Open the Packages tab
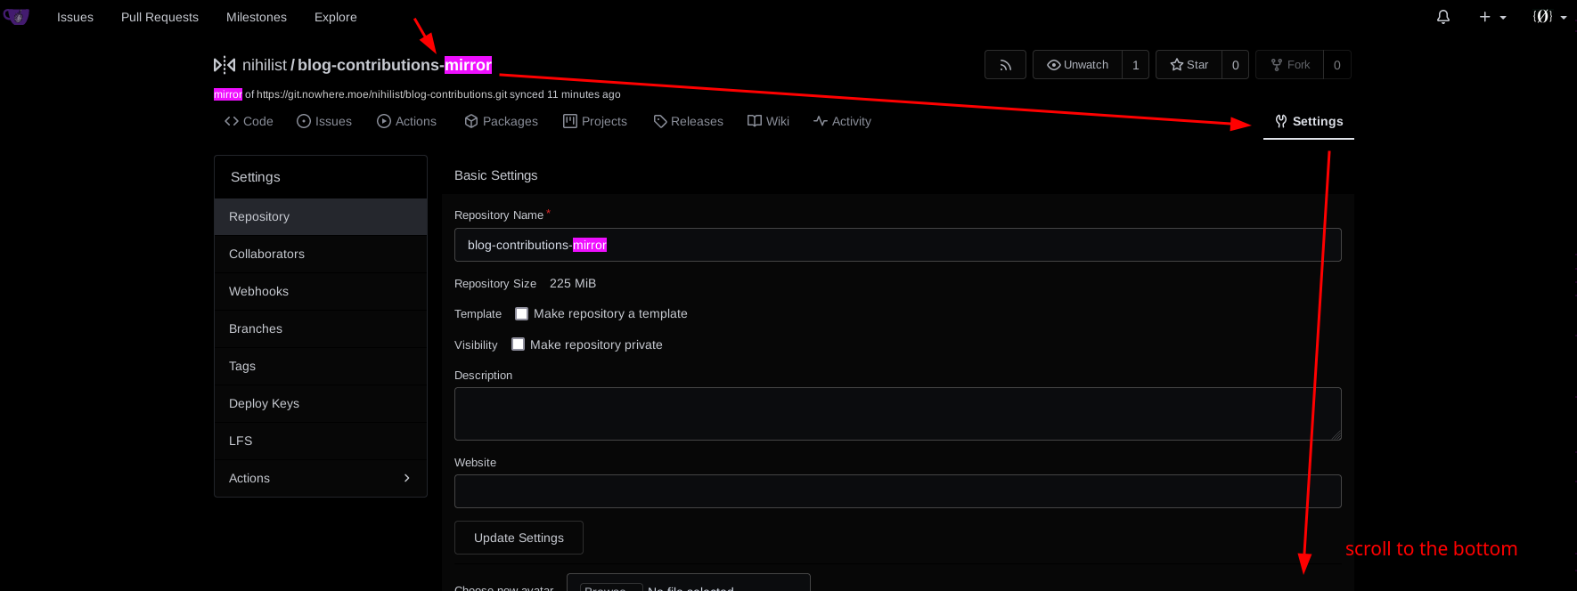 pyautogui.click(x=501, y=121)
